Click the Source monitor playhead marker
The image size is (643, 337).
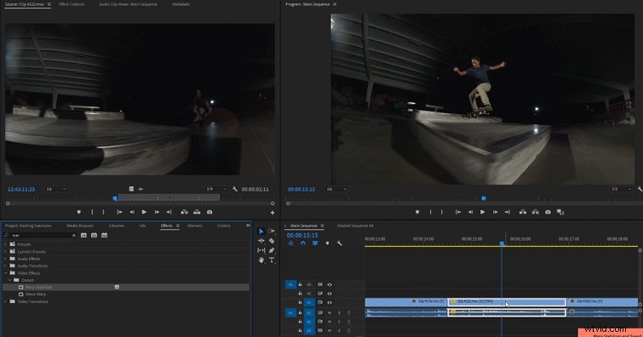115,198
